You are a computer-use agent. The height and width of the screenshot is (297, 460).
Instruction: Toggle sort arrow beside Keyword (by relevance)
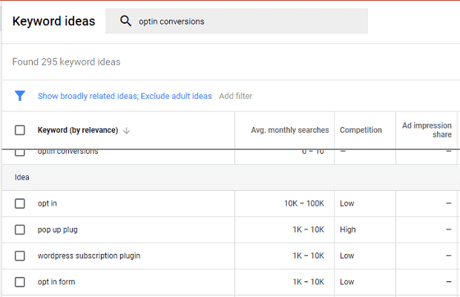point(126,130)
